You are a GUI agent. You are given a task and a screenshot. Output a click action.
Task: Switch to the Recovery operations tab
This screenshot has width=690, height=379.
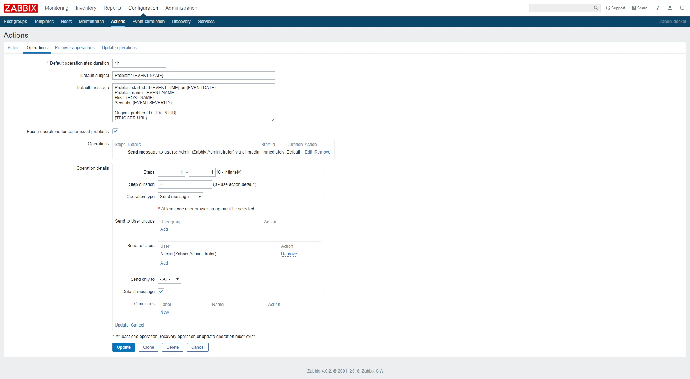[x=75, y=48]
